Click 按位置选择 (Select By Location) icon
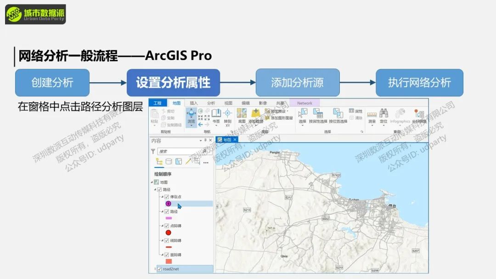This screenshot has height=279, width=496. click(338, 113)
